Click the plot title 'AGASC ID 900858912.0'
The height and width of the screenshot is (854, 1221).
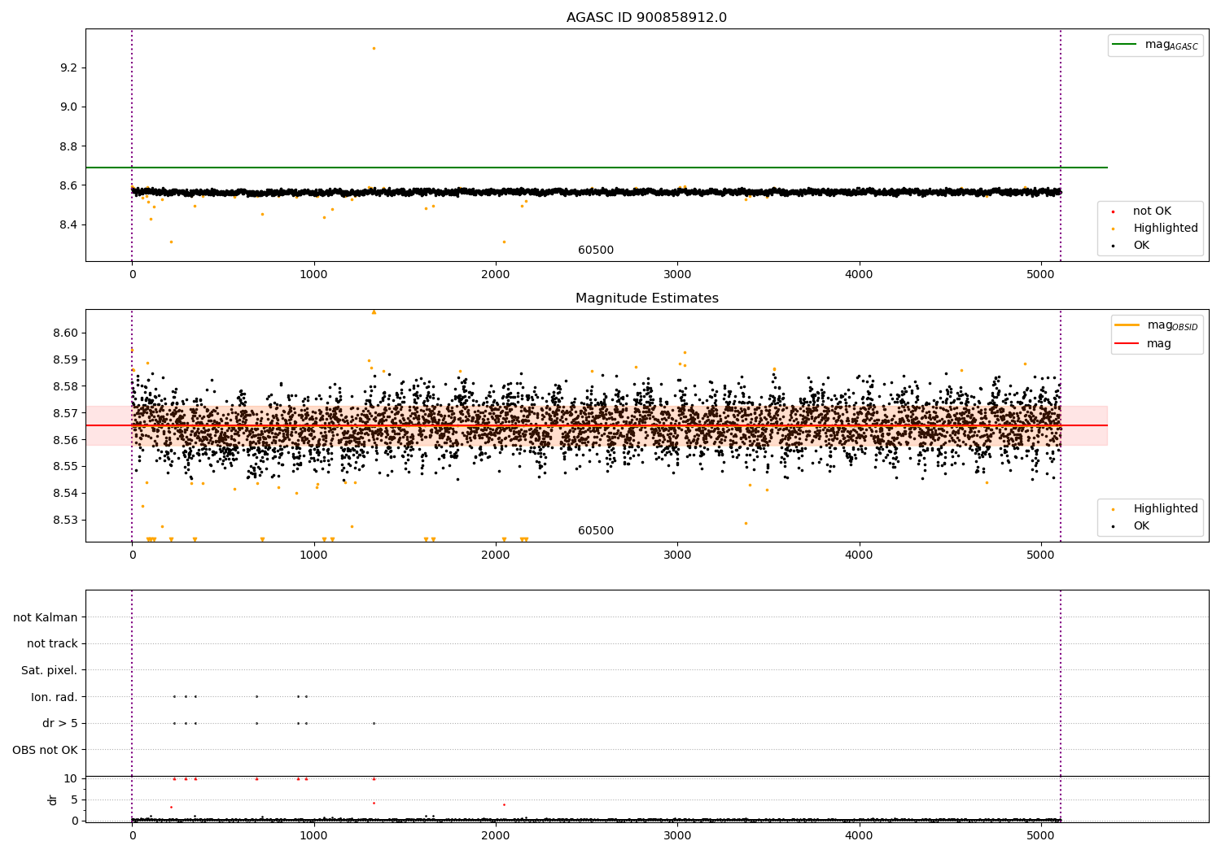click(646, 18)
